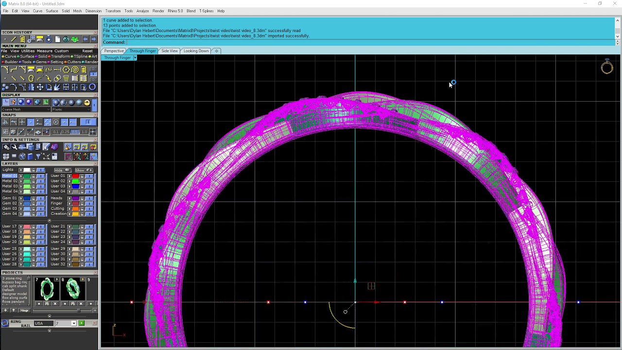Screen dimensions: 622x350
Task: Click save icon under project thumbnail 7
Action: 47,303
